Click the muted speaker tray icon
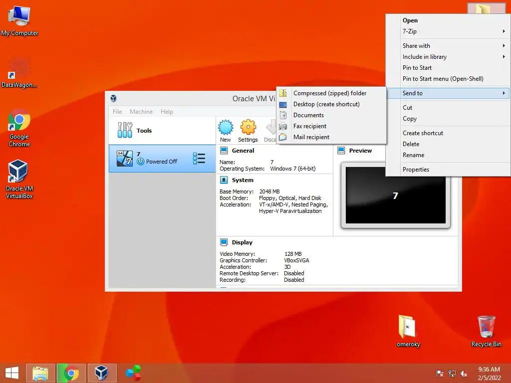The width and height of the screenshot is (511, 383). click(x=464, y=373)
